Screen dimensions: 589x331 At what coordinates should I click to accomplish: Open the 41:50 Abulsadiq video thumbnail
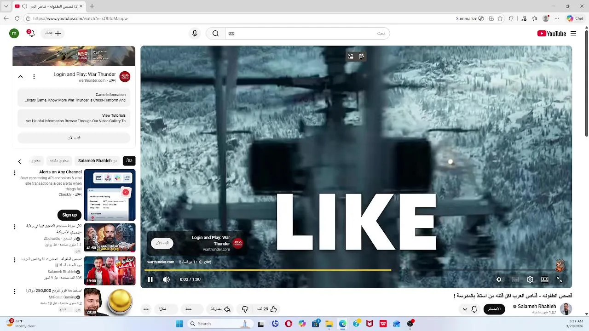coord(110,238)
